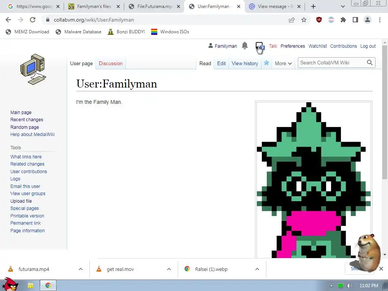Reload the current page

(33, 20)
